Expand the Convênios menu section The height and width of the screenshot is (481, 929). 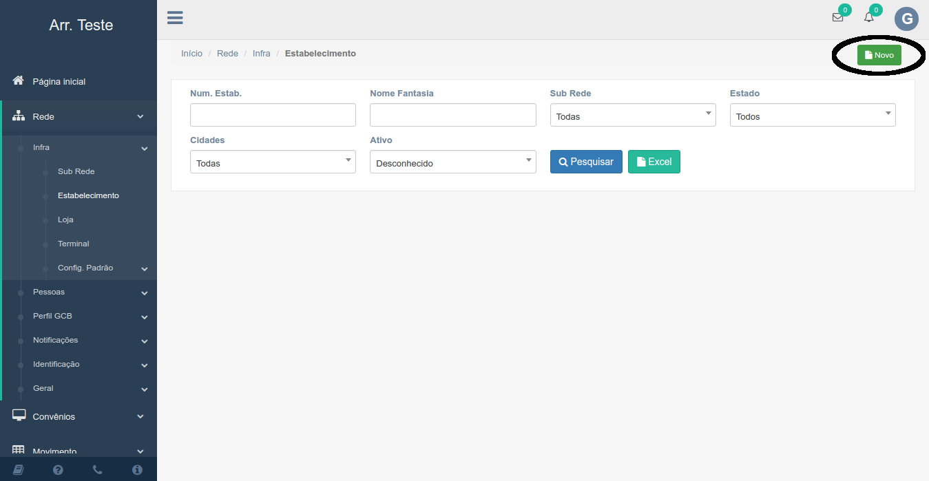[x=54, y=416]
